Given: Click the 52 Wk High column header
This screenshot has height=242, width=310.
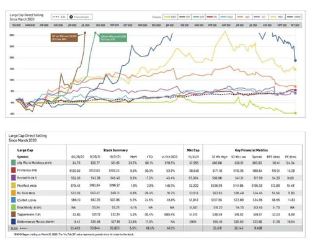Looking at the screenshot, I should click(x=219, y=157).
